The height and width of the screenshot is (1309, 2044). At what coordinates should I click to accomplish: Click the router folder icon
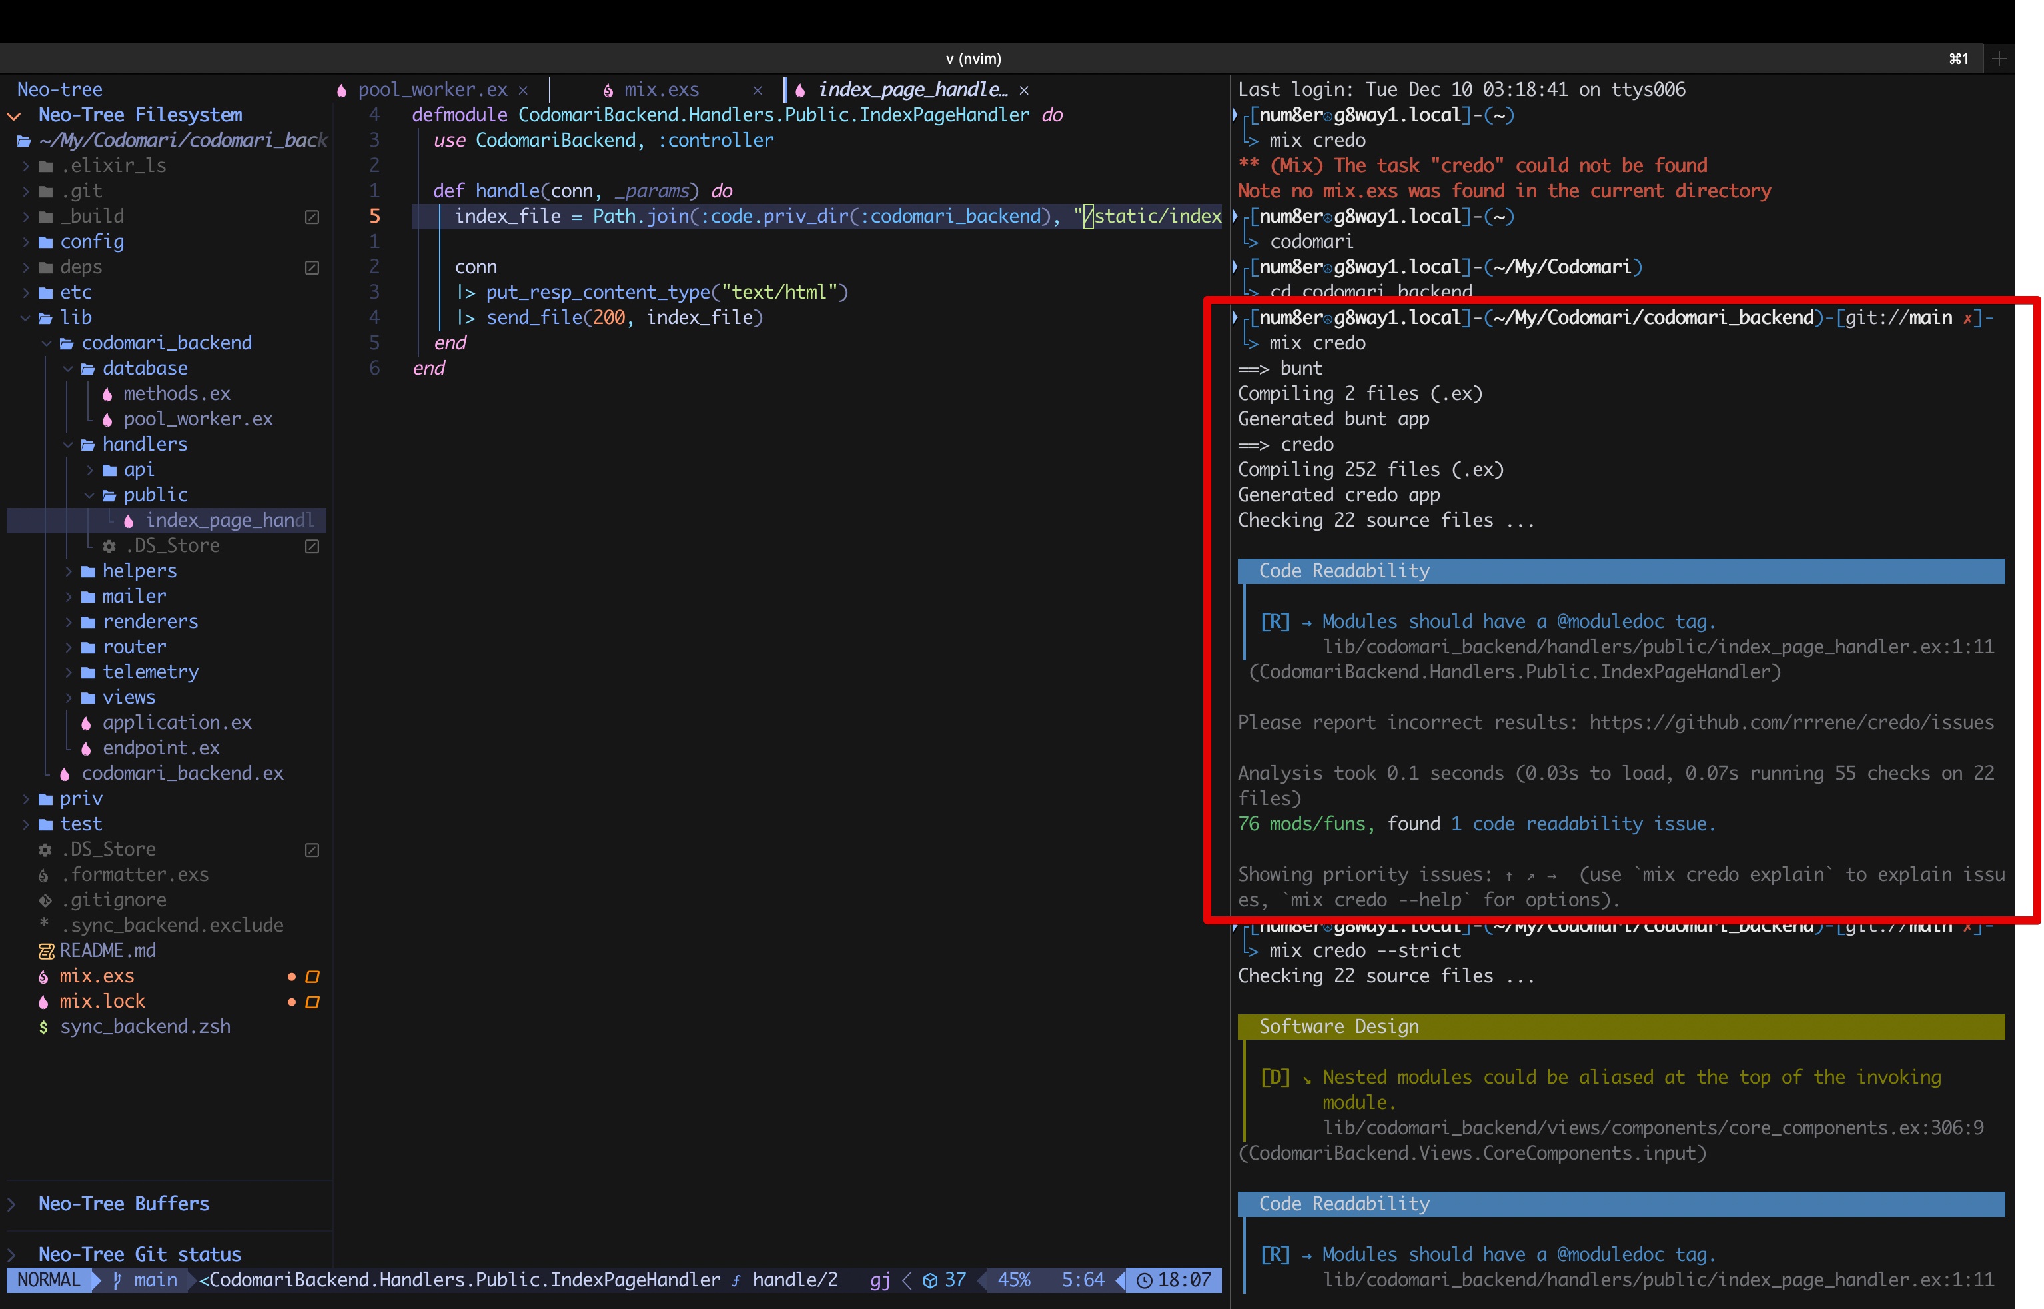click(89, 647)
